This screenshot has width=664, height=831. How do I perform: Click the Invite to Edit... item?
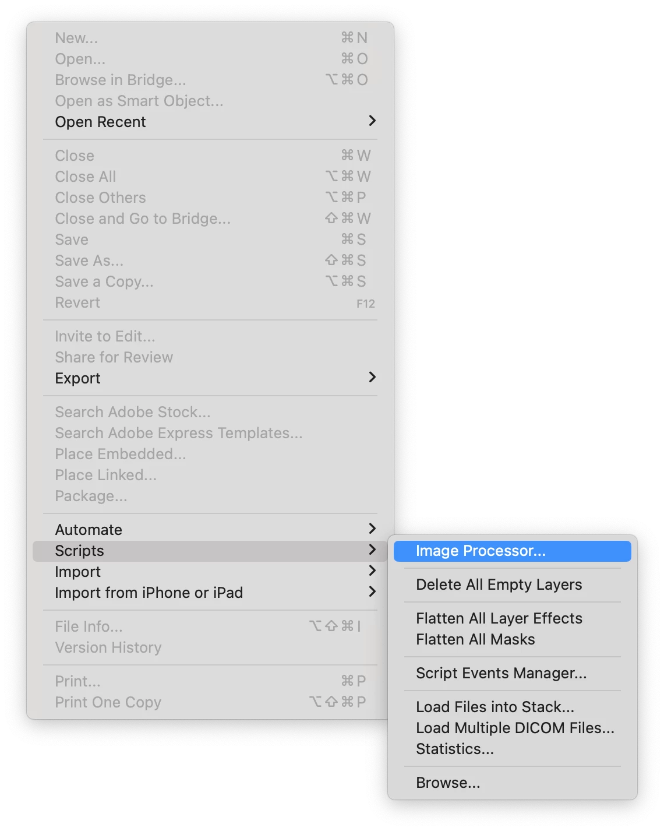coord(210,336)
